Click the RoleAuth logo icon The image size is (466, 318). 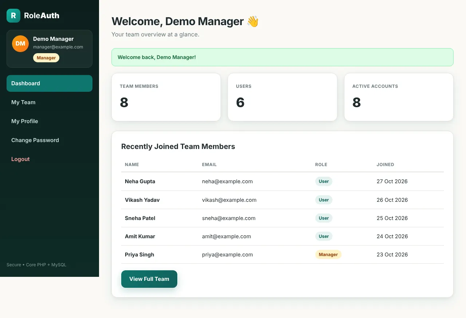coord(13,16)
